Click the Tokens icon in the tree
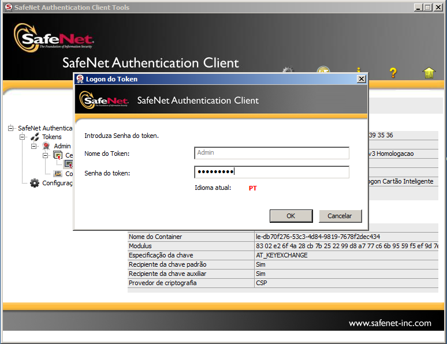The height and width of the screenshot is (344, 447). point(35,137)
